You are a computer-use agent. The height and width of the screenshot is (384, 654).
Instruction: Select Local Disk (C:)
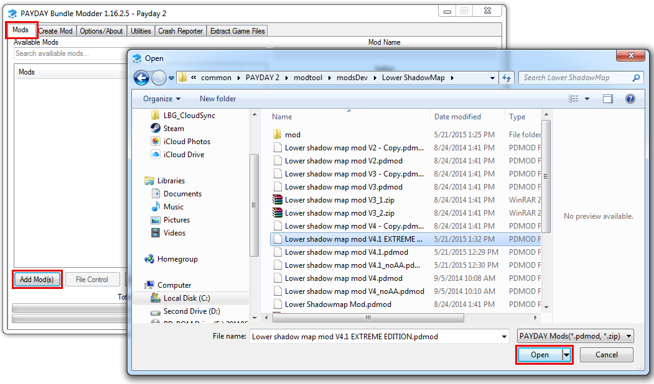point(187,298)
